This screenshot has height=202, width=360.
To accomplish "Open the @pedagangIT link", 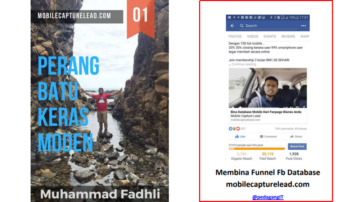I will (268, 197).
